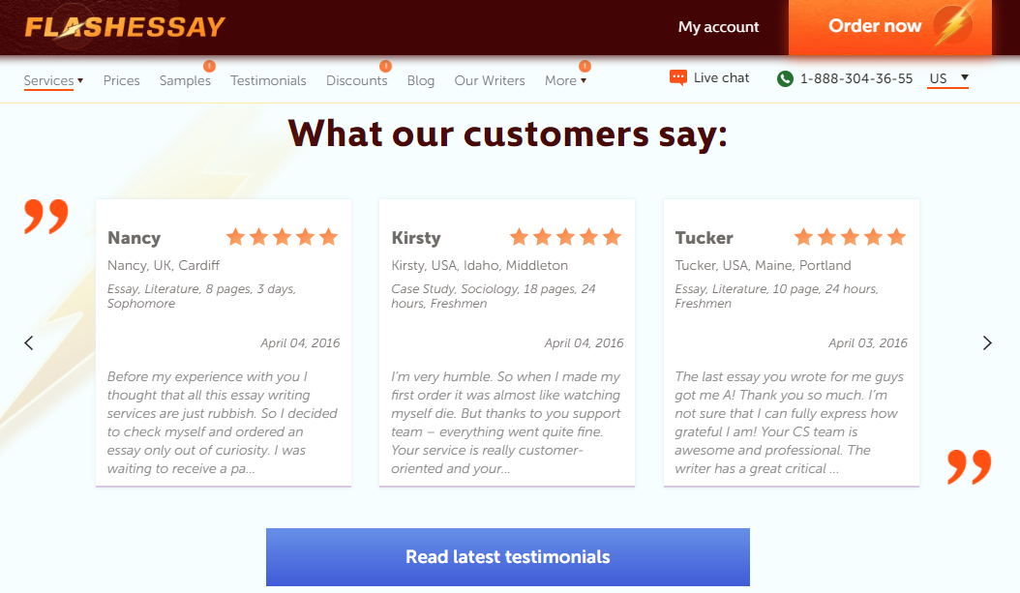Viewport: 1020px width, 593px height.
Task: Click the notification badge on Samples
Action: click(209, 67)
